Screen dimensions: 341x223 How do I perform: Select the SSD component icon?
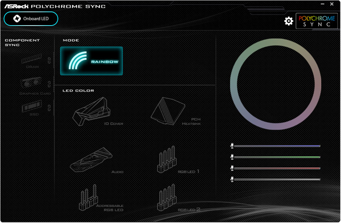(32, 106)
